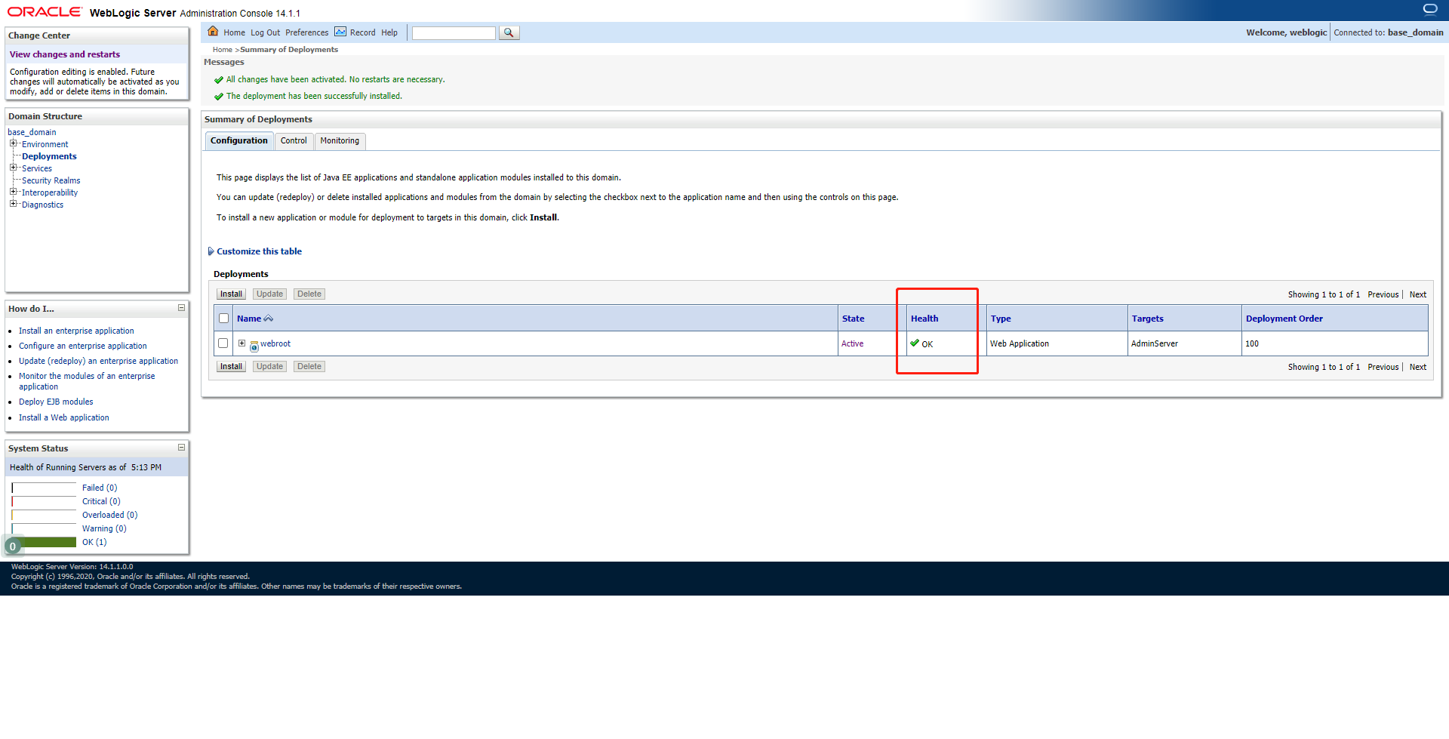Viewport: 1449px width, 739px height.
Task: Click the Record icon in toolbar
Action: click(x=340, y=32)
